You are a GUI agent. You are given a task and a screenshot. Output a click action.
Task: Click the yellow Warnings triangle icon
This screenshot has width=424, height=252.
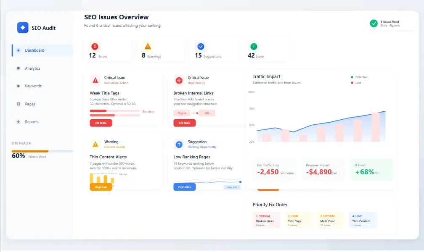pos(148,47)
